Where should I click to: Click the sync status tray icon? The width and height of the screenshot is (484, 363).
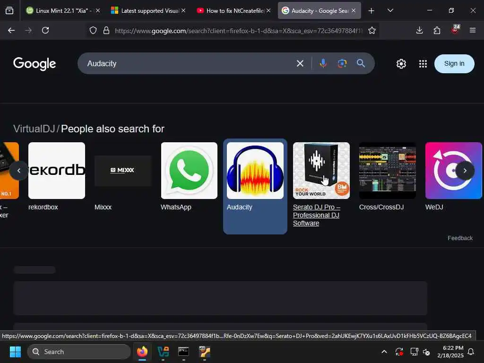click(x=399, y=352)
